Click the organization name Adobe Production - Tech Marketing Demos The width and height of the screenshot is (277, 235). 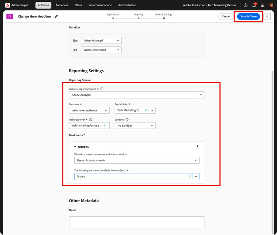(209, 5)
